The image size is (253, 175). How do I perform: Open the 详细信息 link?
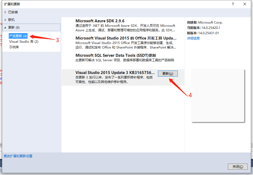pos(193,38)
